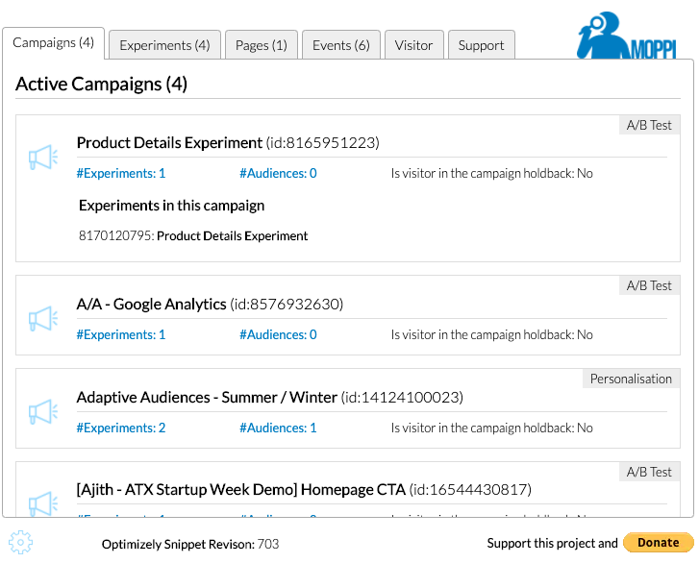Viewport: 699px width, 563px height.
Task: Click megaphone icon for A/A - Google Analytics
Action: (x=43, y=318)
